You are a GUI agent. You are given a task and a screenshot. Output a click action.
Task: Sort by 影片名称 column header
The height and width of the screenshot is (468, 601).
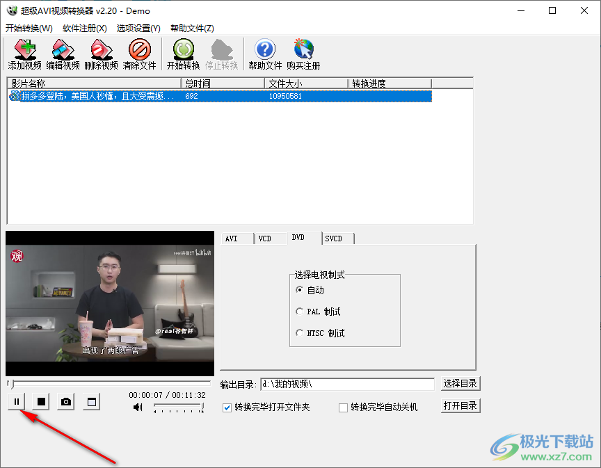coord(95,83)
